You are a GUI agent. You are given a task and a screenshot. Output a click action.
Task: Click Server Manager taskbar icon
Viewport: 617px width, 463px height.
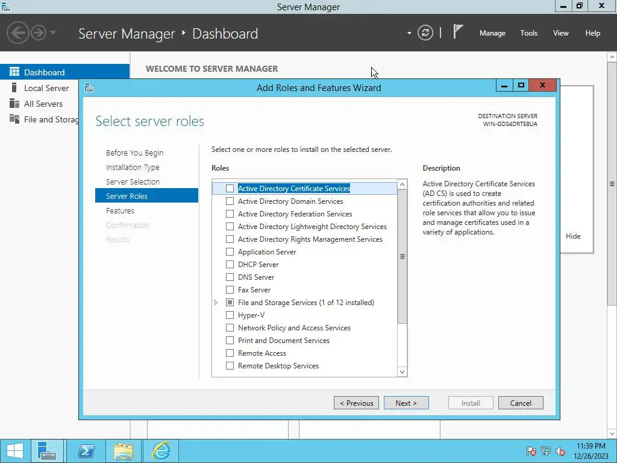[47, 451]
